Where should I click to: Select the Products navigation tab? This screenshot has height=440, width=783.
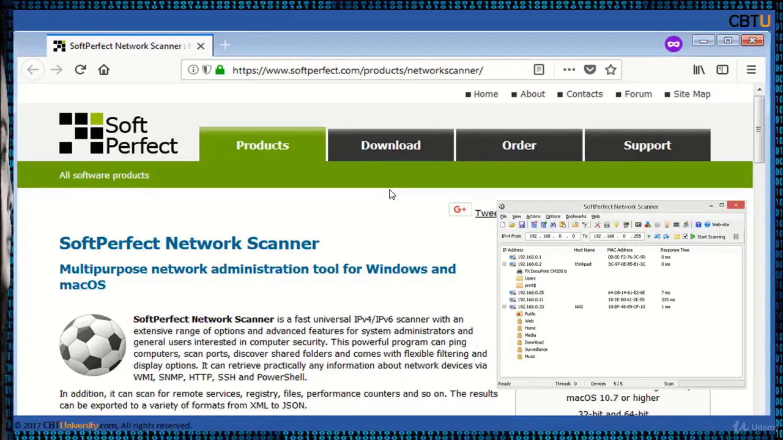click(262, 145)
